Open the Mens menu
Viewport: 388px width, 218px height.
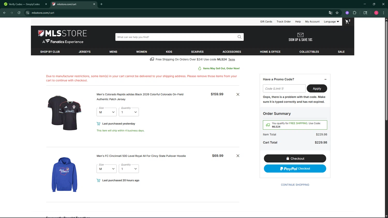[x=113, y=52]
